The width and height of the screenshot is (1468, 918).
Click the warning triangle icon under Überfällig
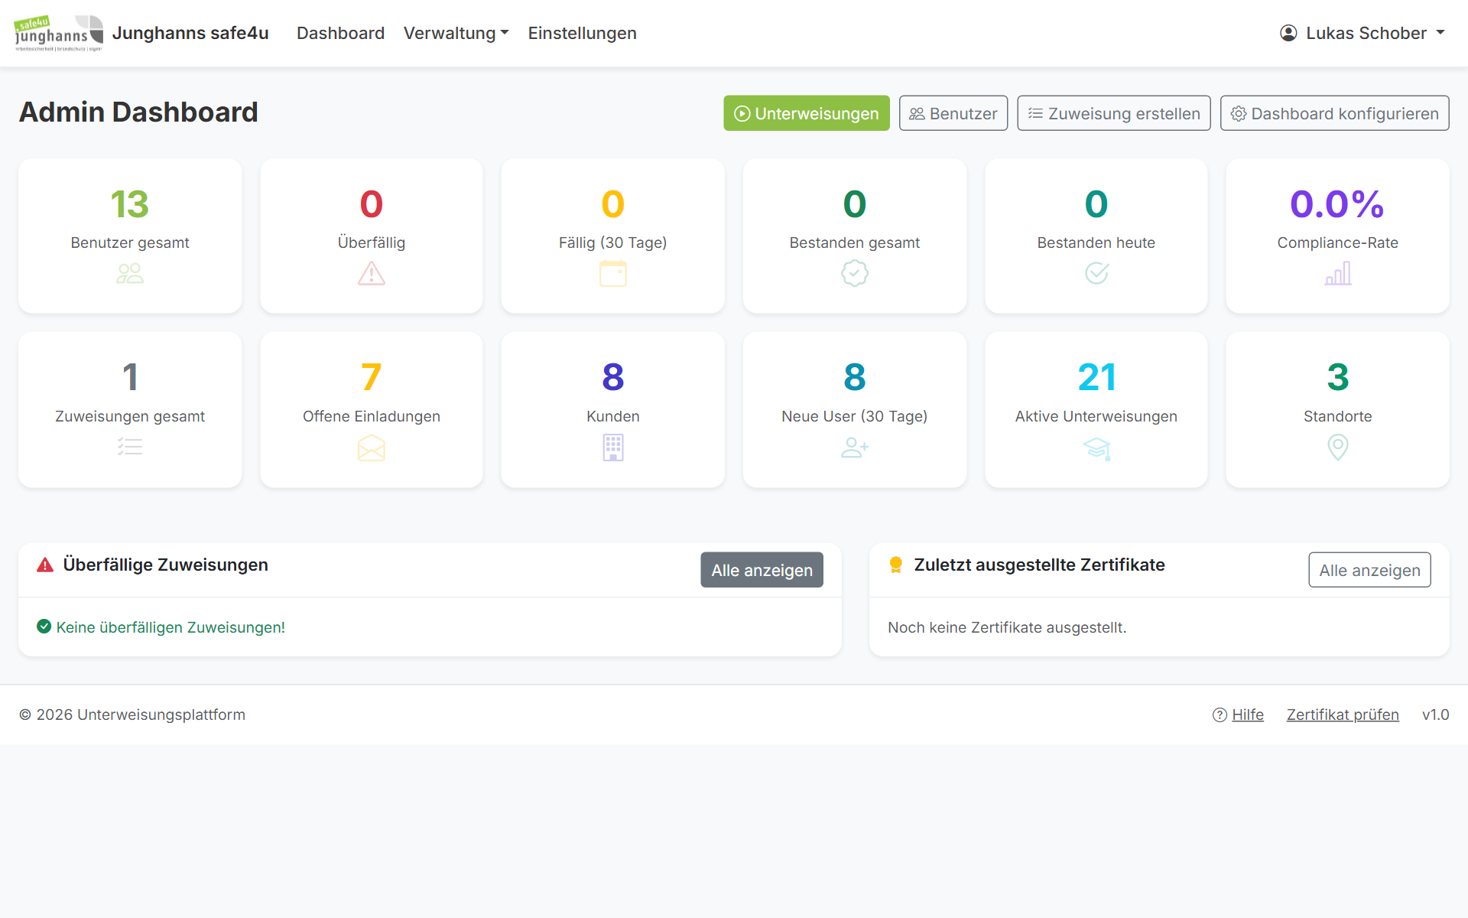point(372,273)
